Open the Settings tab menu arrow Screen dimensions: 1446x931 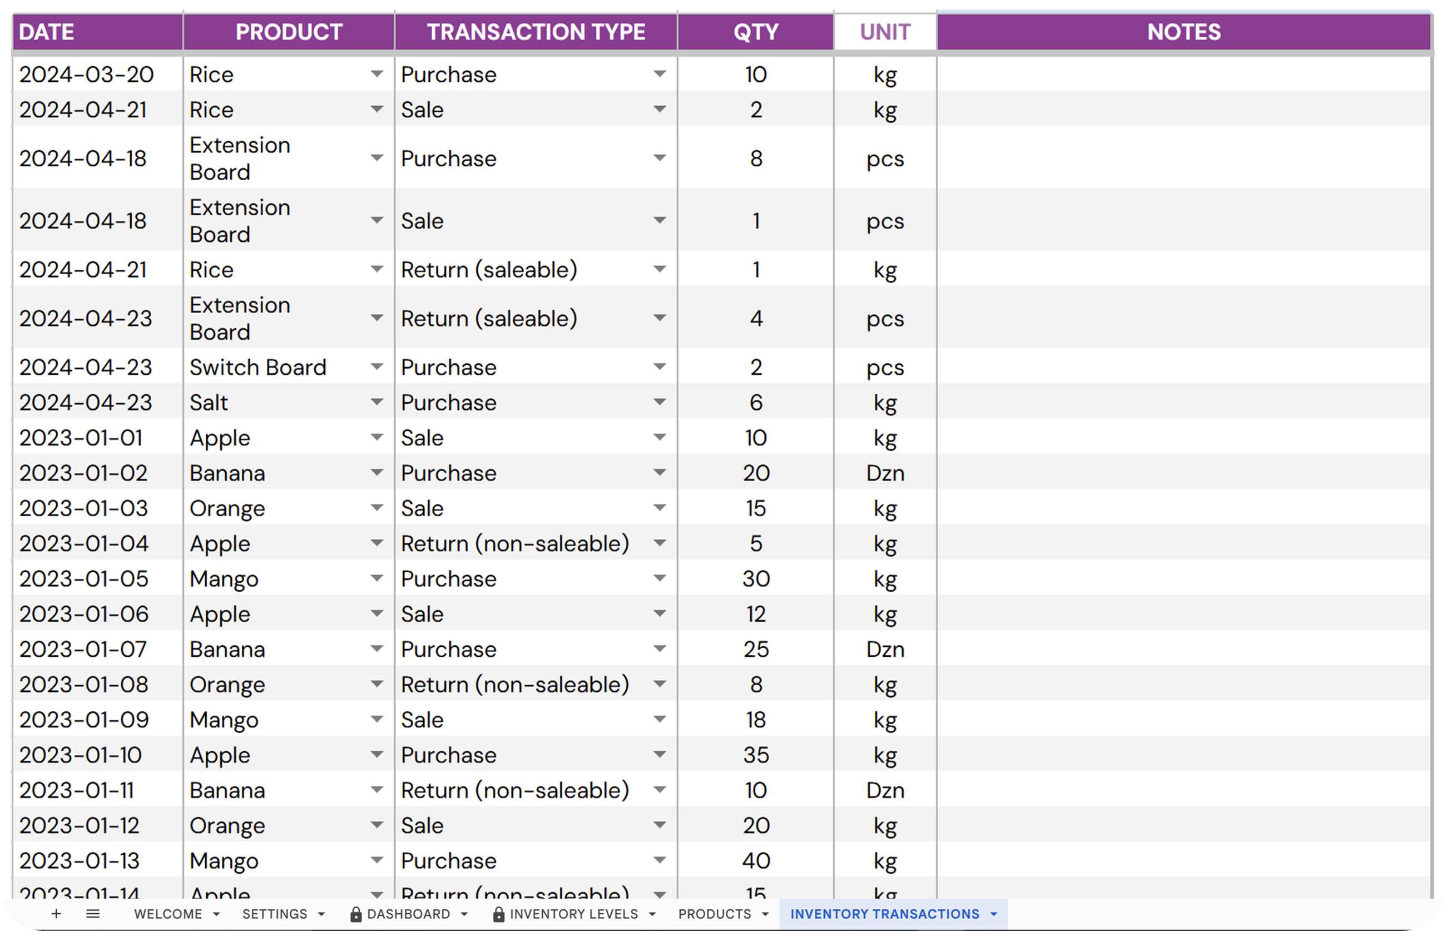321,914
